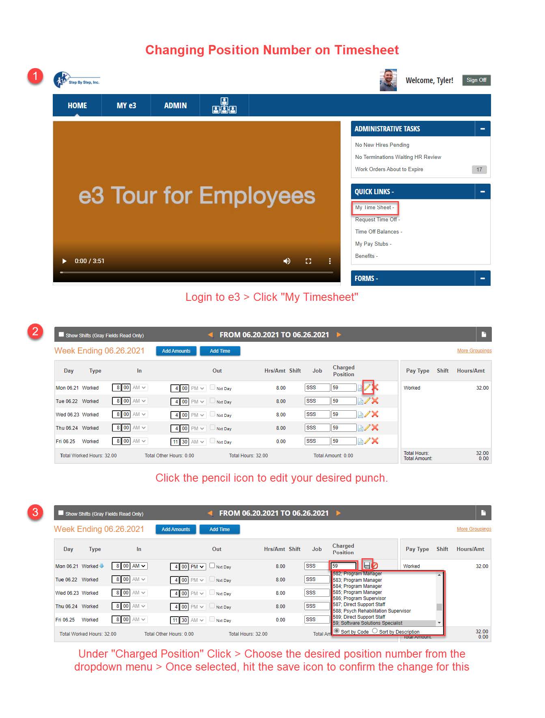Select the Sort by Code radio button
This screenshot has height=718, width=545.
pos(336,631)
